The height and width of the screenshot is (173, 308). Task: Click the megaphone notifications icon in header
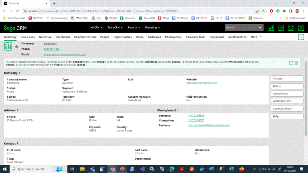[x=271, y=28]
